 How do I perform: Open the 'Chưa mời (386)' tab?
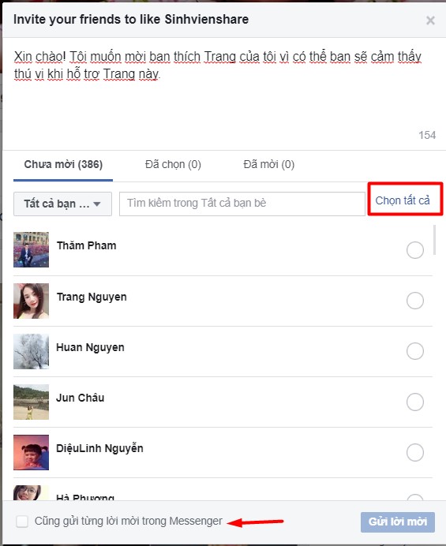point(63,164)
